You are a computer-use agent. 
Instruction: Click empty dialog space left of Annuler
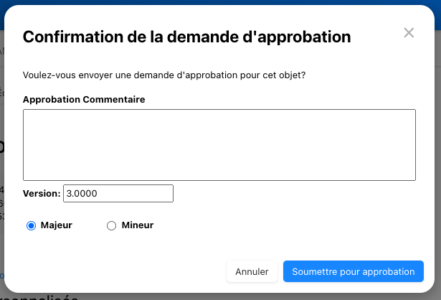pos(122,272)
